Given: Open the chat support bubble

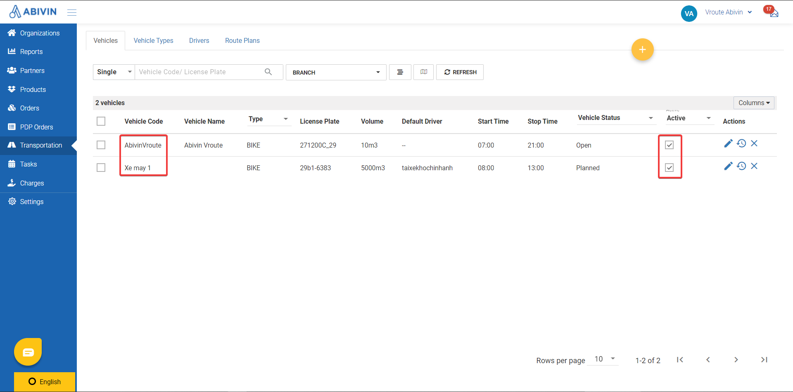Looking at the screenshot, I should pyautogui.click(x=28, y=352).
